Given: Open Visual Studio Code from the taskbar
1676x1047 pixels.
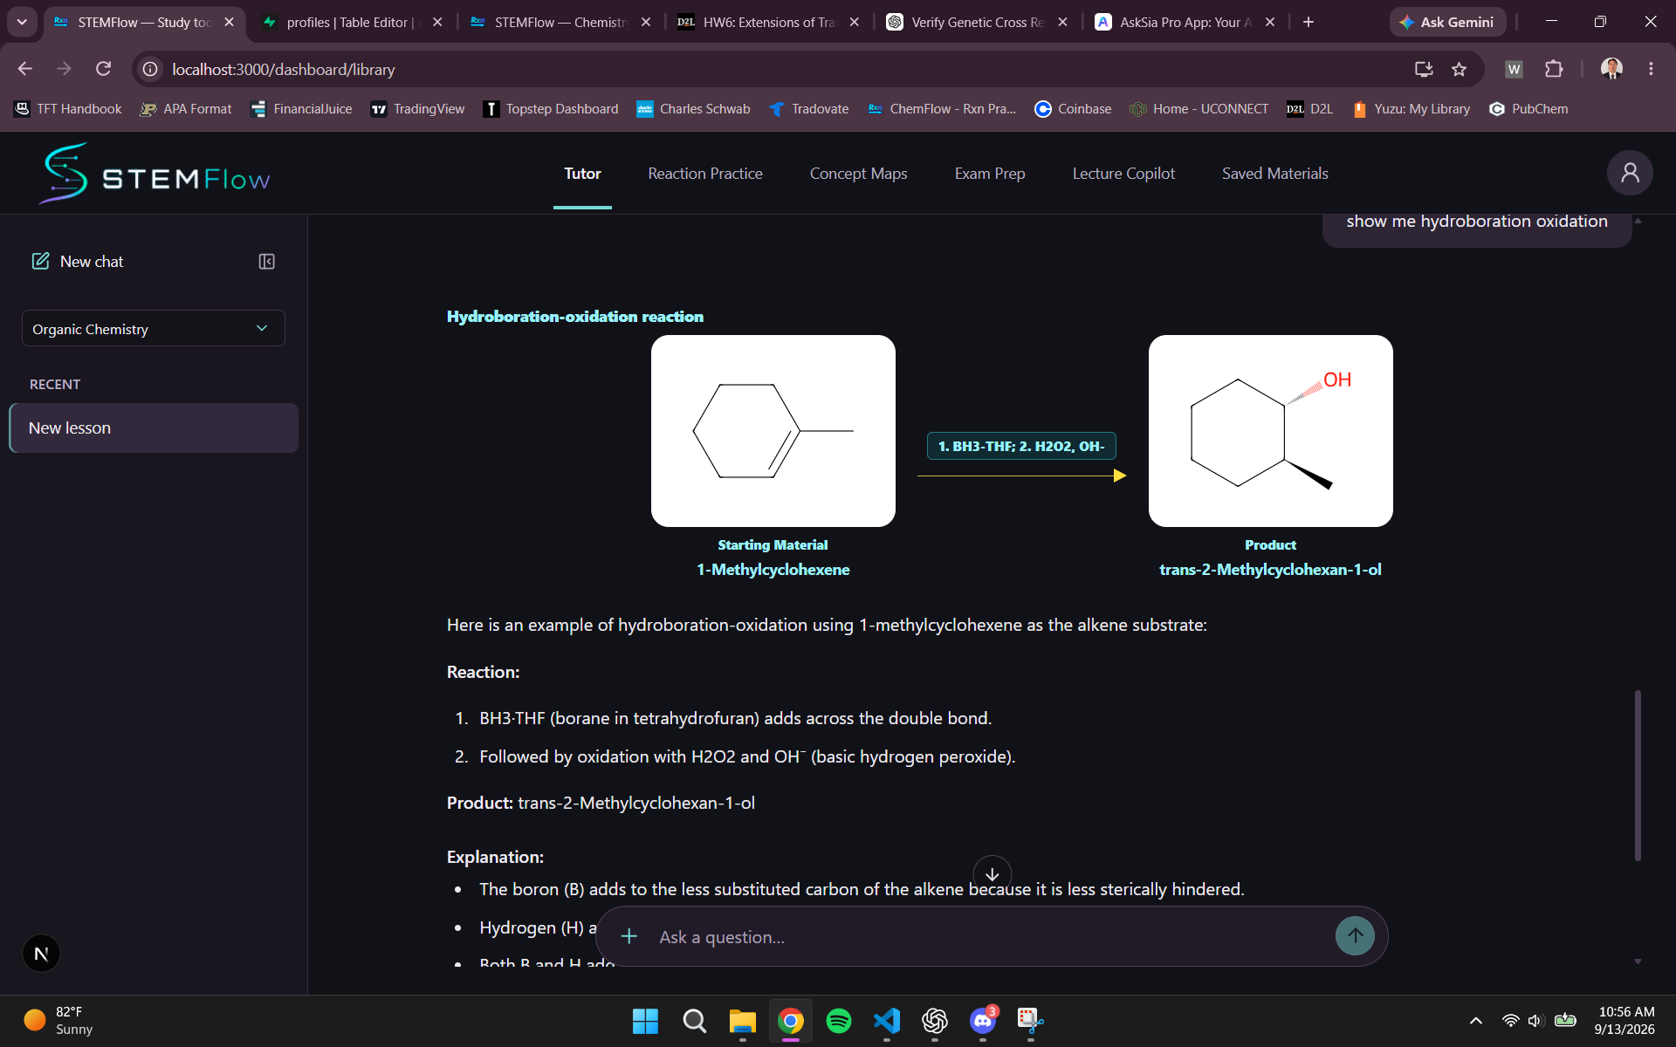Looking at the screenshot, I should (886, 1020).
